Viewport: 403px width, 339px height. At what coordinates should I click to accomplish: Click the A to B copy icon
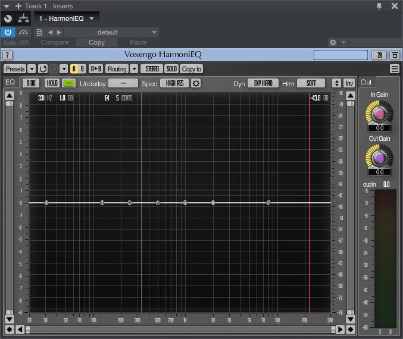click(x=96, y=69)
